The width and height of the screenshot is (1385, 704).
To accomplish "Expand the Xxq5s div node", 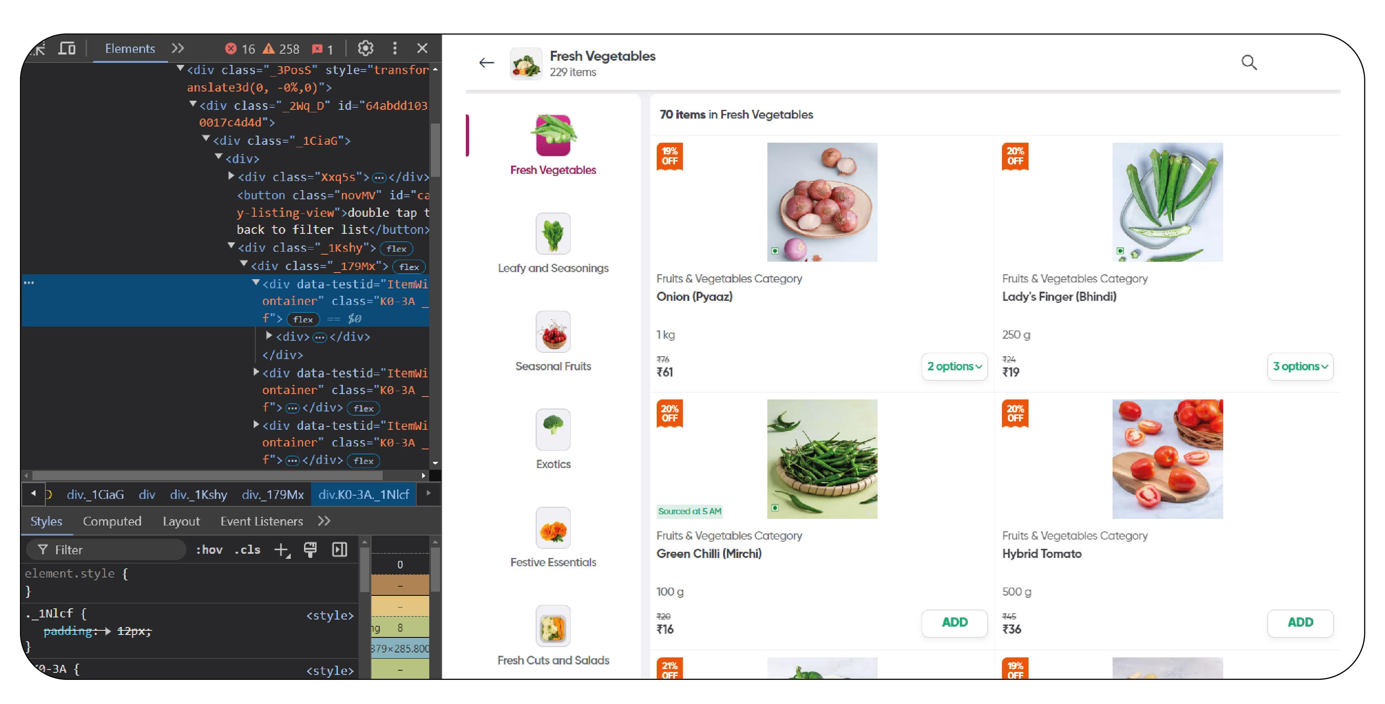I will 232,176.
